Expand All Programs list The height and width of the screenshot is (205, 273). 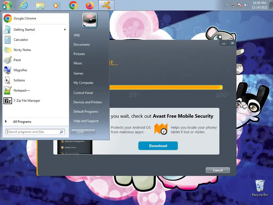coord(35,121)
